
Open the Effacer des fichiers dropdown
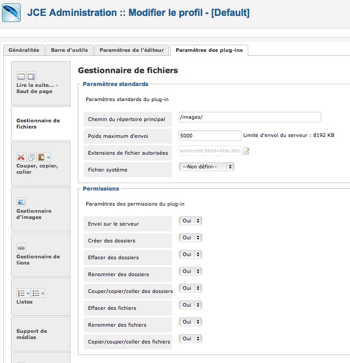[191, 305]
